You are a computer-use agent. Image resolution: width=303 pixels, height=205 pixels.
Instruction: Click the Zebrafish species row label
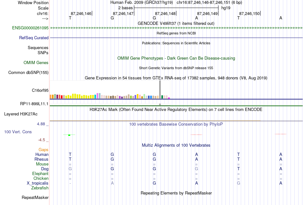[40, 188]
